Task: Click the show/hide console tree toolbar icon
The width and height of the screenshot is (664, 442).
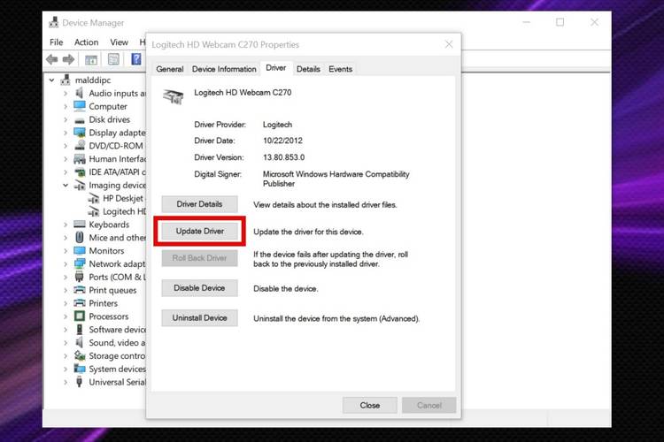Action: pyautogui.click(x=91, y=59)
